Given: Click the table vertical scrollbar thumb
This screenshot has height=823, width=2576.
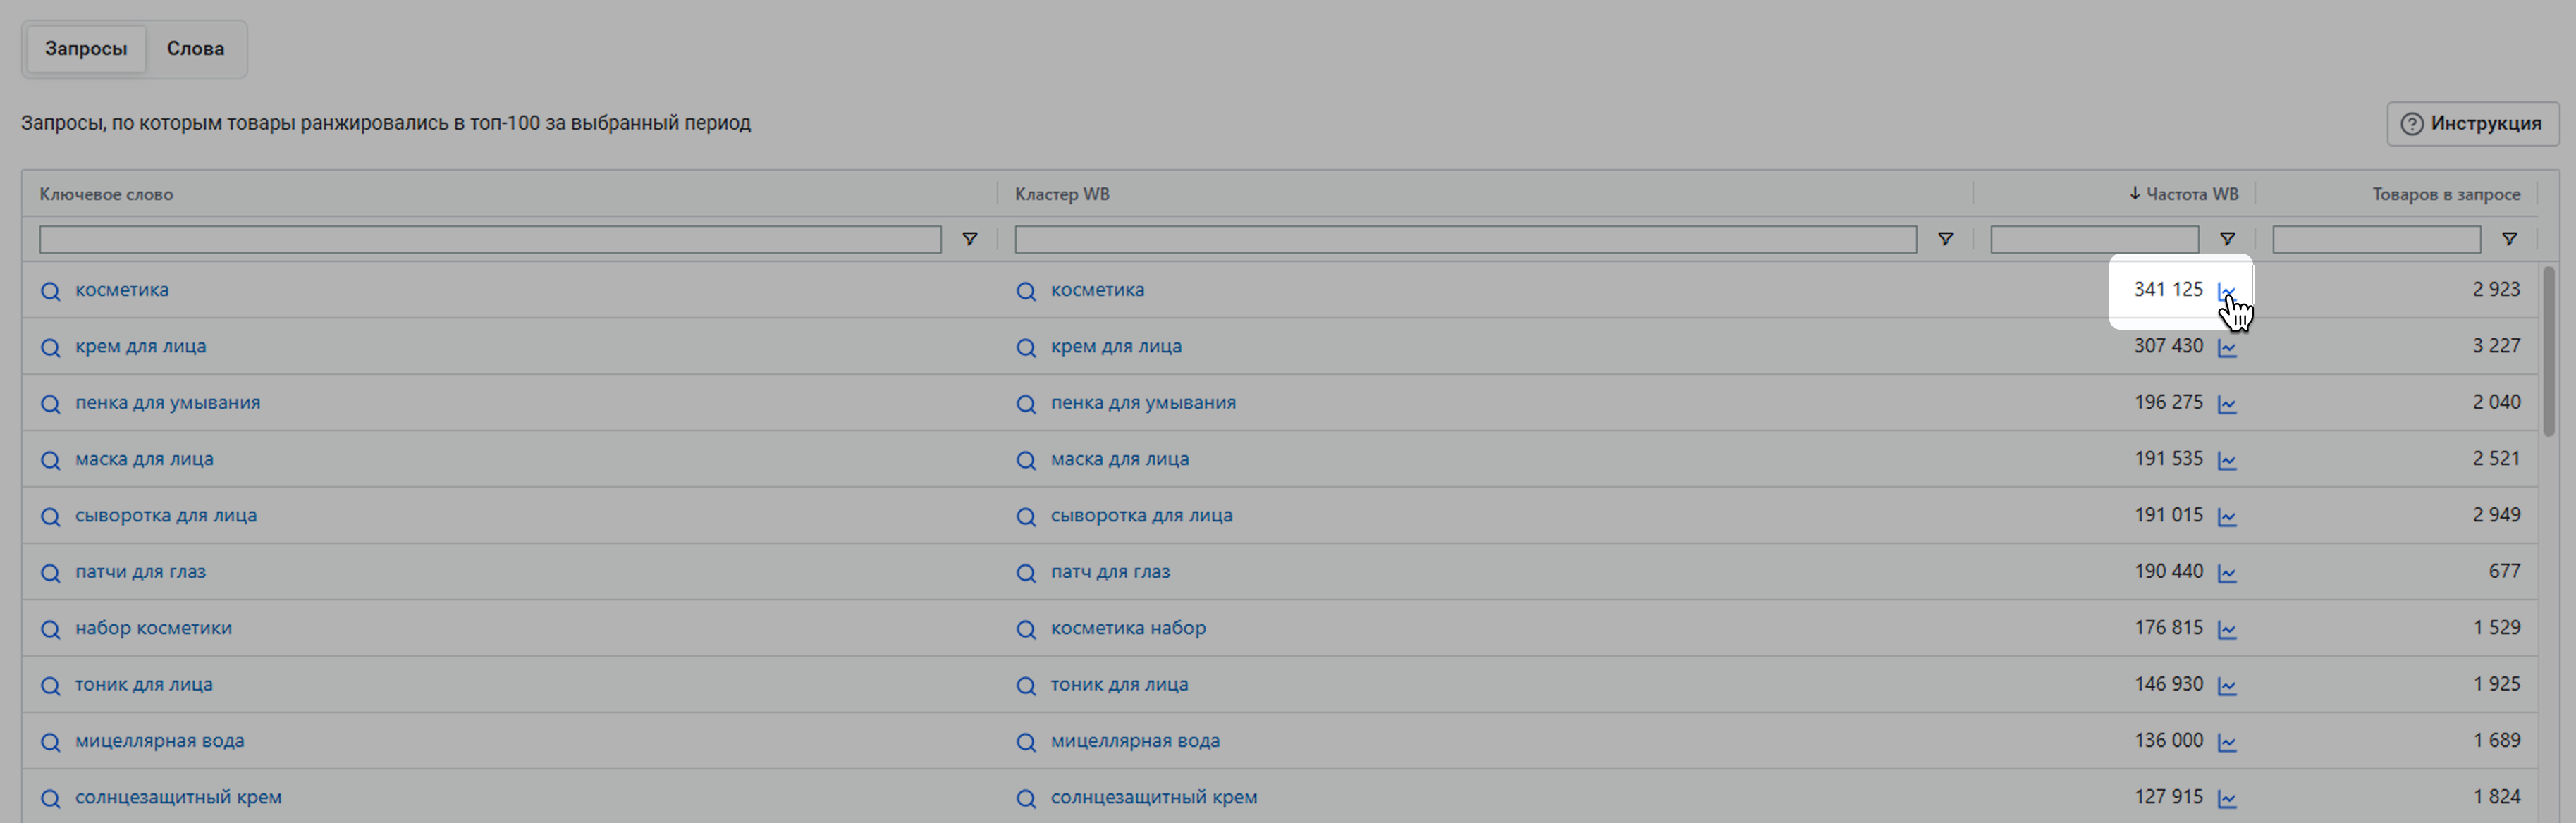Looking at the screenshot, I should 2549,350.
